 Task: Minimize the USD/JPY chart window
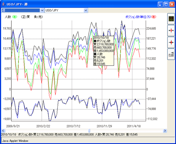pyautogui.click(x=160, y=5)
